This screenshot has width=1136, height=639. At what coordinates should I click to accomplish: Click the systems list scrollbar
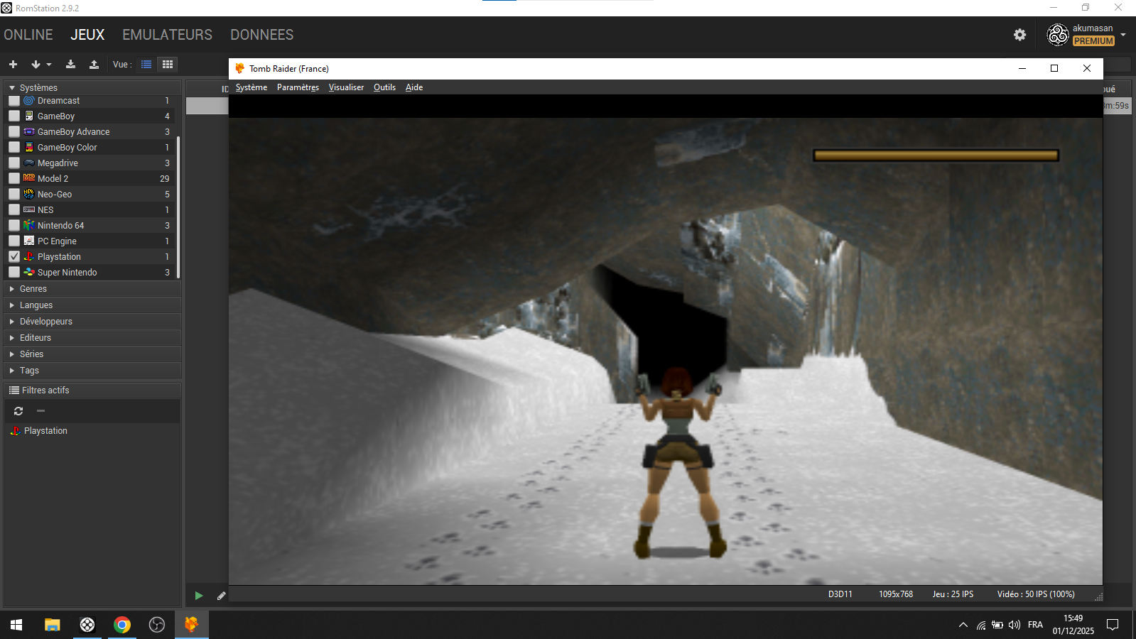click(x=178, y=206)
